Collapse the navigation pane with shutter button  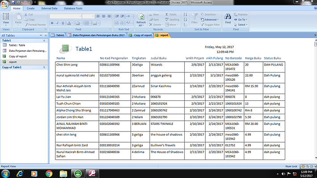46,35
